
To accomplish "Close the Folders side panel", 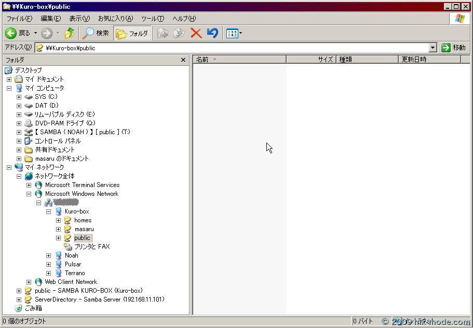I will (183, 60).
